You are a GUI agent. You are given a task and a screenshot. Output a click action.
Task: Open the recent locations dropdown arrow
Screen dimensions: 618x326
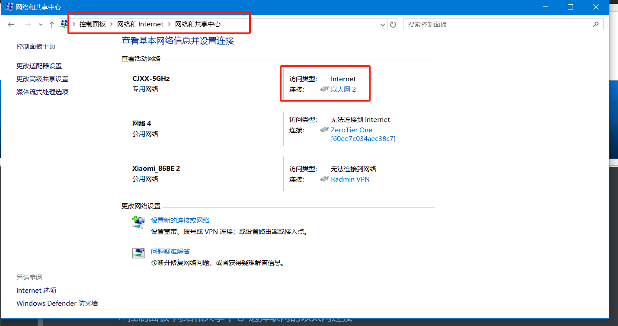coord(41,25)
